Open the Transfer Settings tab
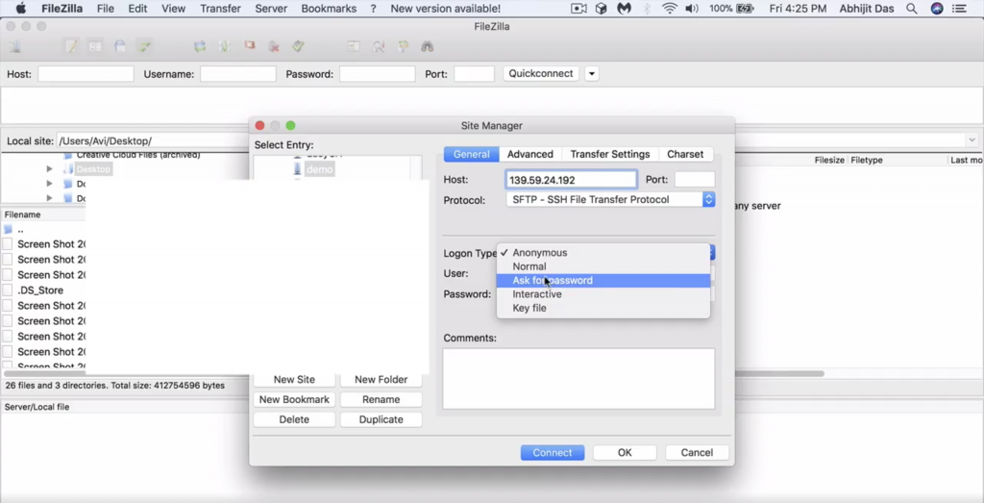The image size is (984, 503). (610, 154)
